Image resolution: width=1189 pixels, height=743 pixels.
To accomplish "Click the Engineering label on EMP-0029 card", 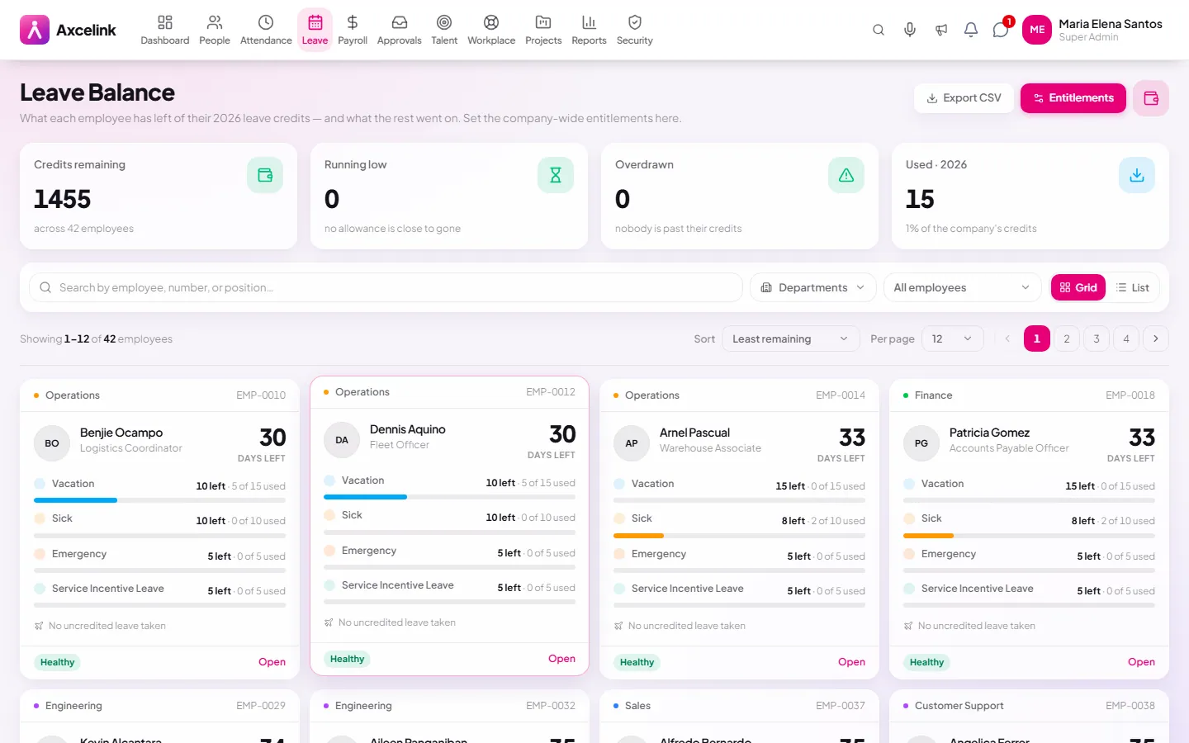I will 73,706.
